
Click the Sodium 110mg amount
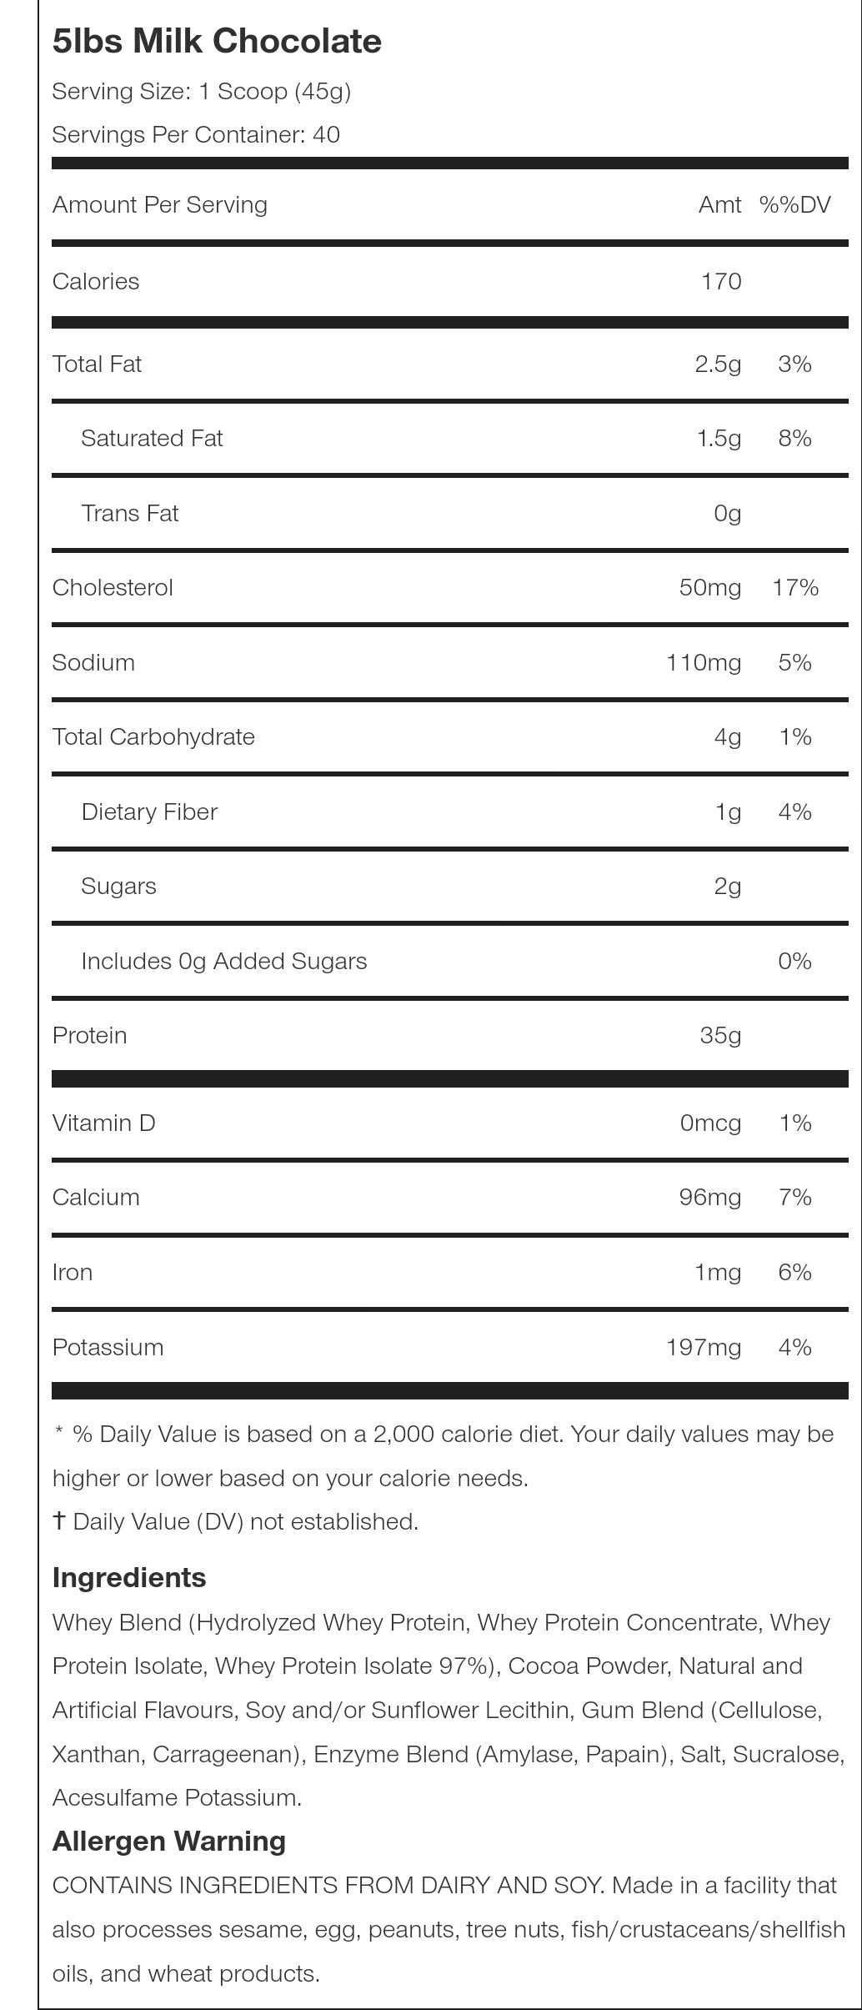(704, 663)
